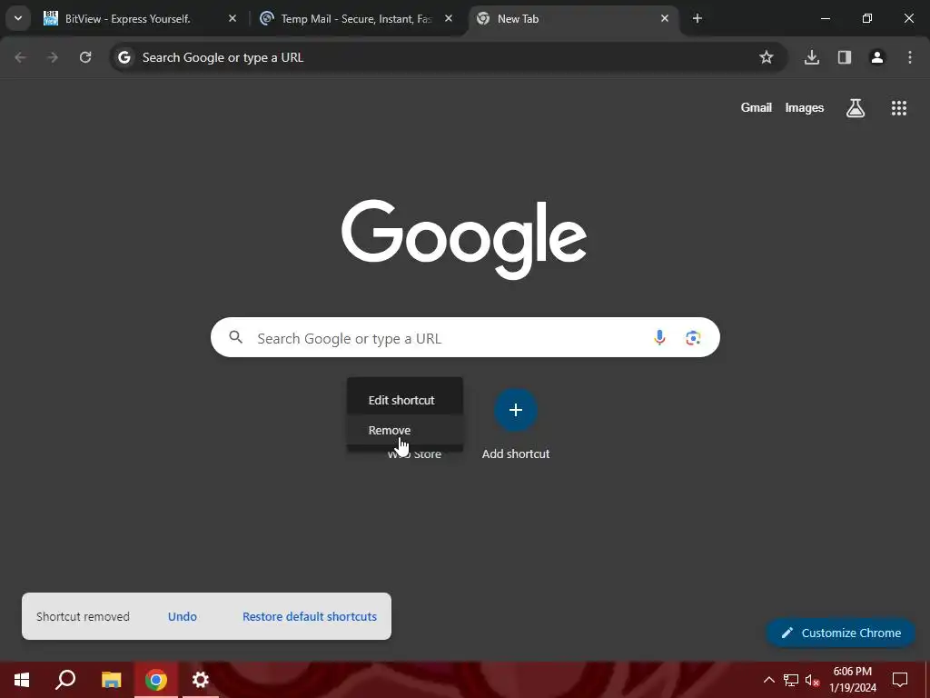This screenshot has width=930, height=698.
Task: Open File Explorer from the taskbar
Action: (x=111, y=680)
